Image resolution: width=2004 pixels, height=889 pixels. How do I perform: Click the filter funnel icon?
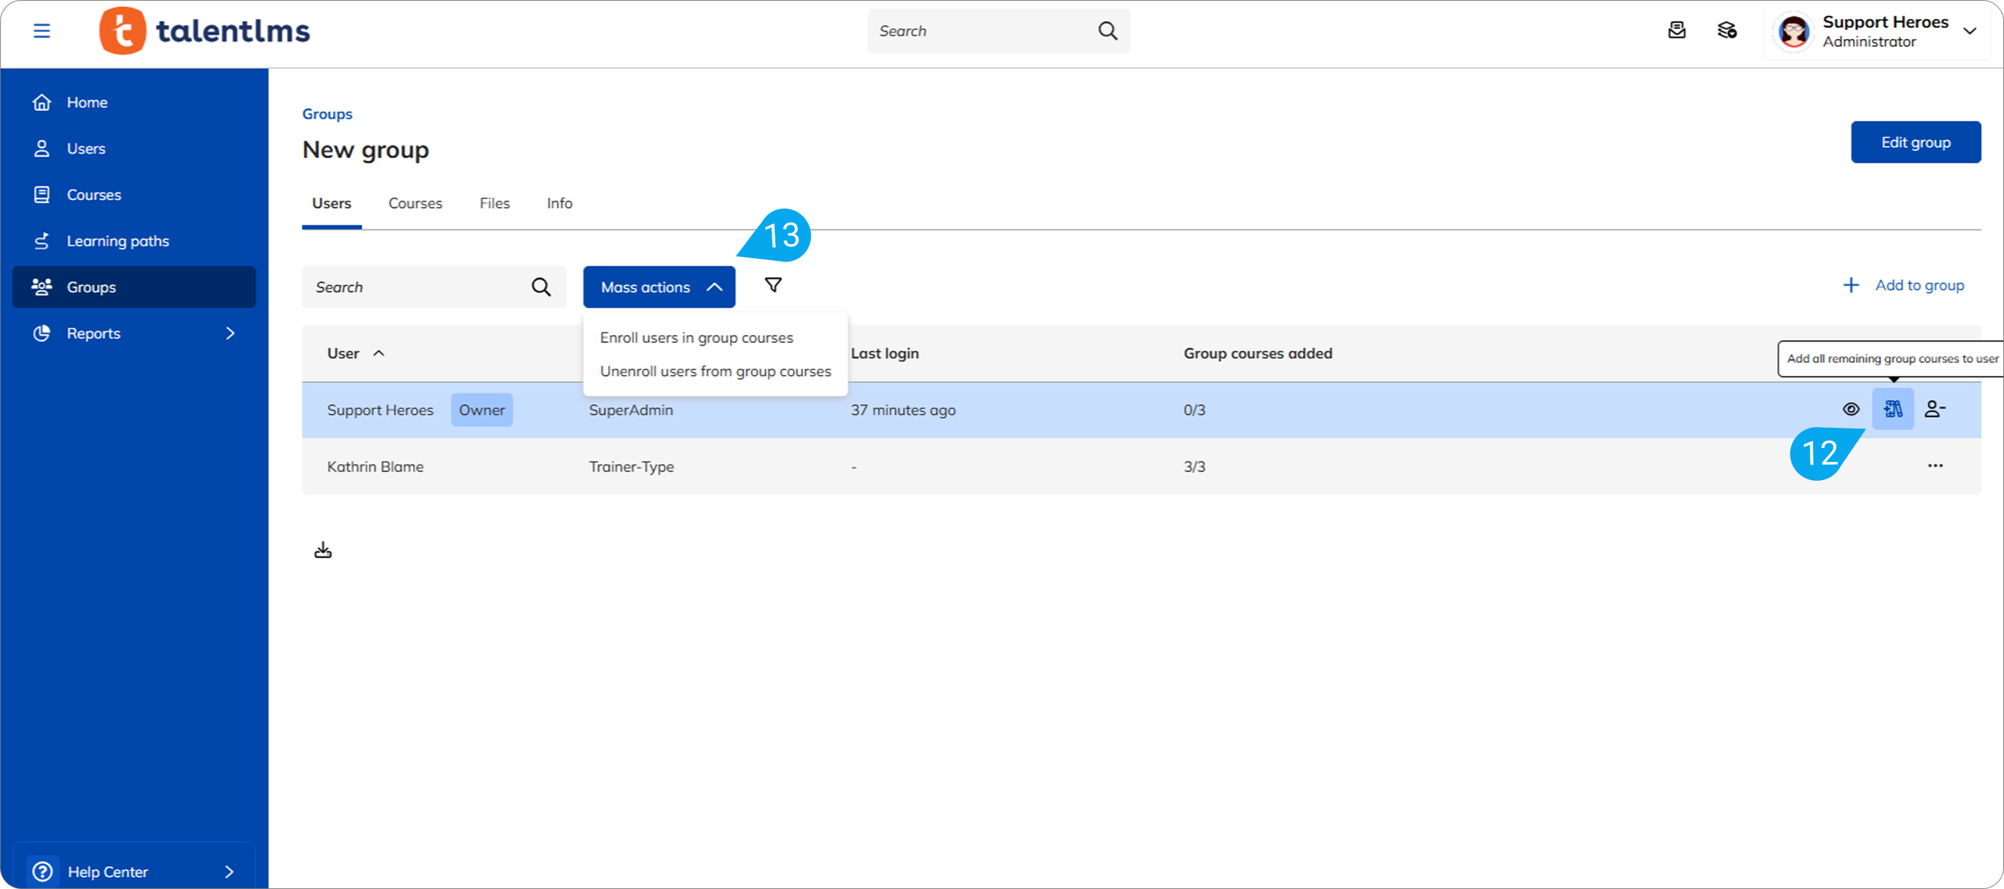click(773, 286)
